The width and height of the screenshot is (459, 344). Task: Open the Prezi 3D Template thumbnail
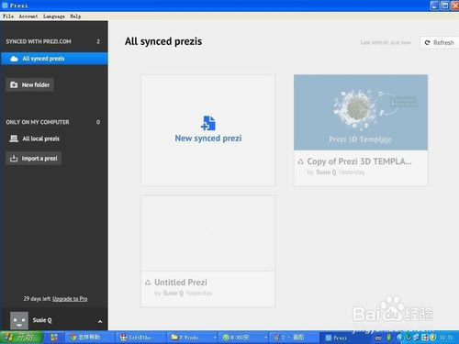coord(361,112)
